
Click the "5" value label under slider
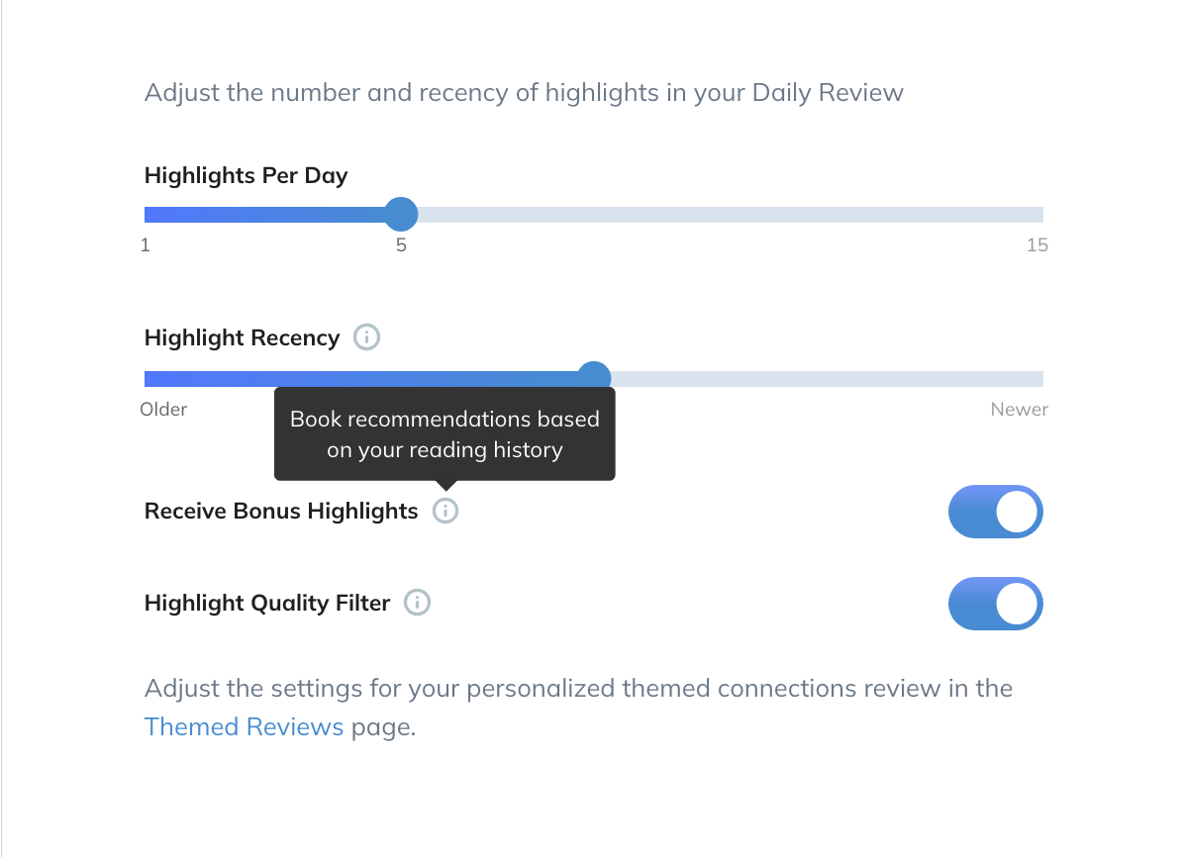[x=401, y=244]
